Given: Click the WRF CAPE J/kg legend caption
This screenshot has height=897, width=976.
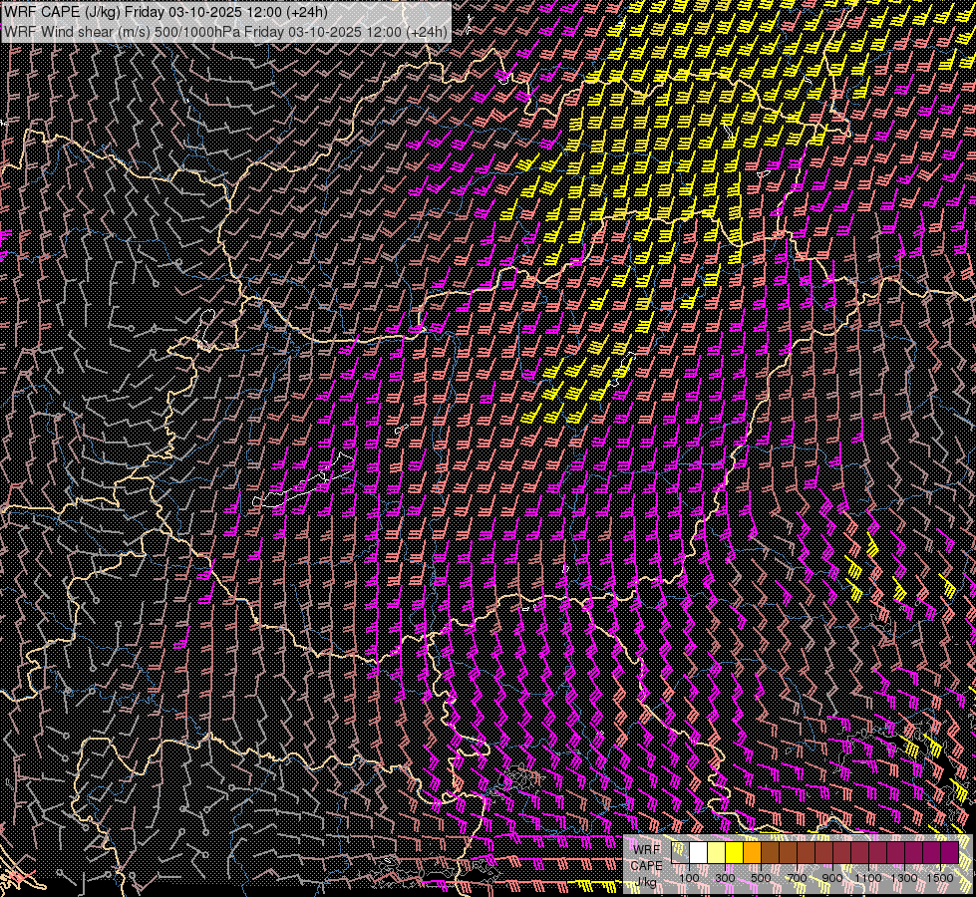Looking at the screenshot, I should (646, 865).
